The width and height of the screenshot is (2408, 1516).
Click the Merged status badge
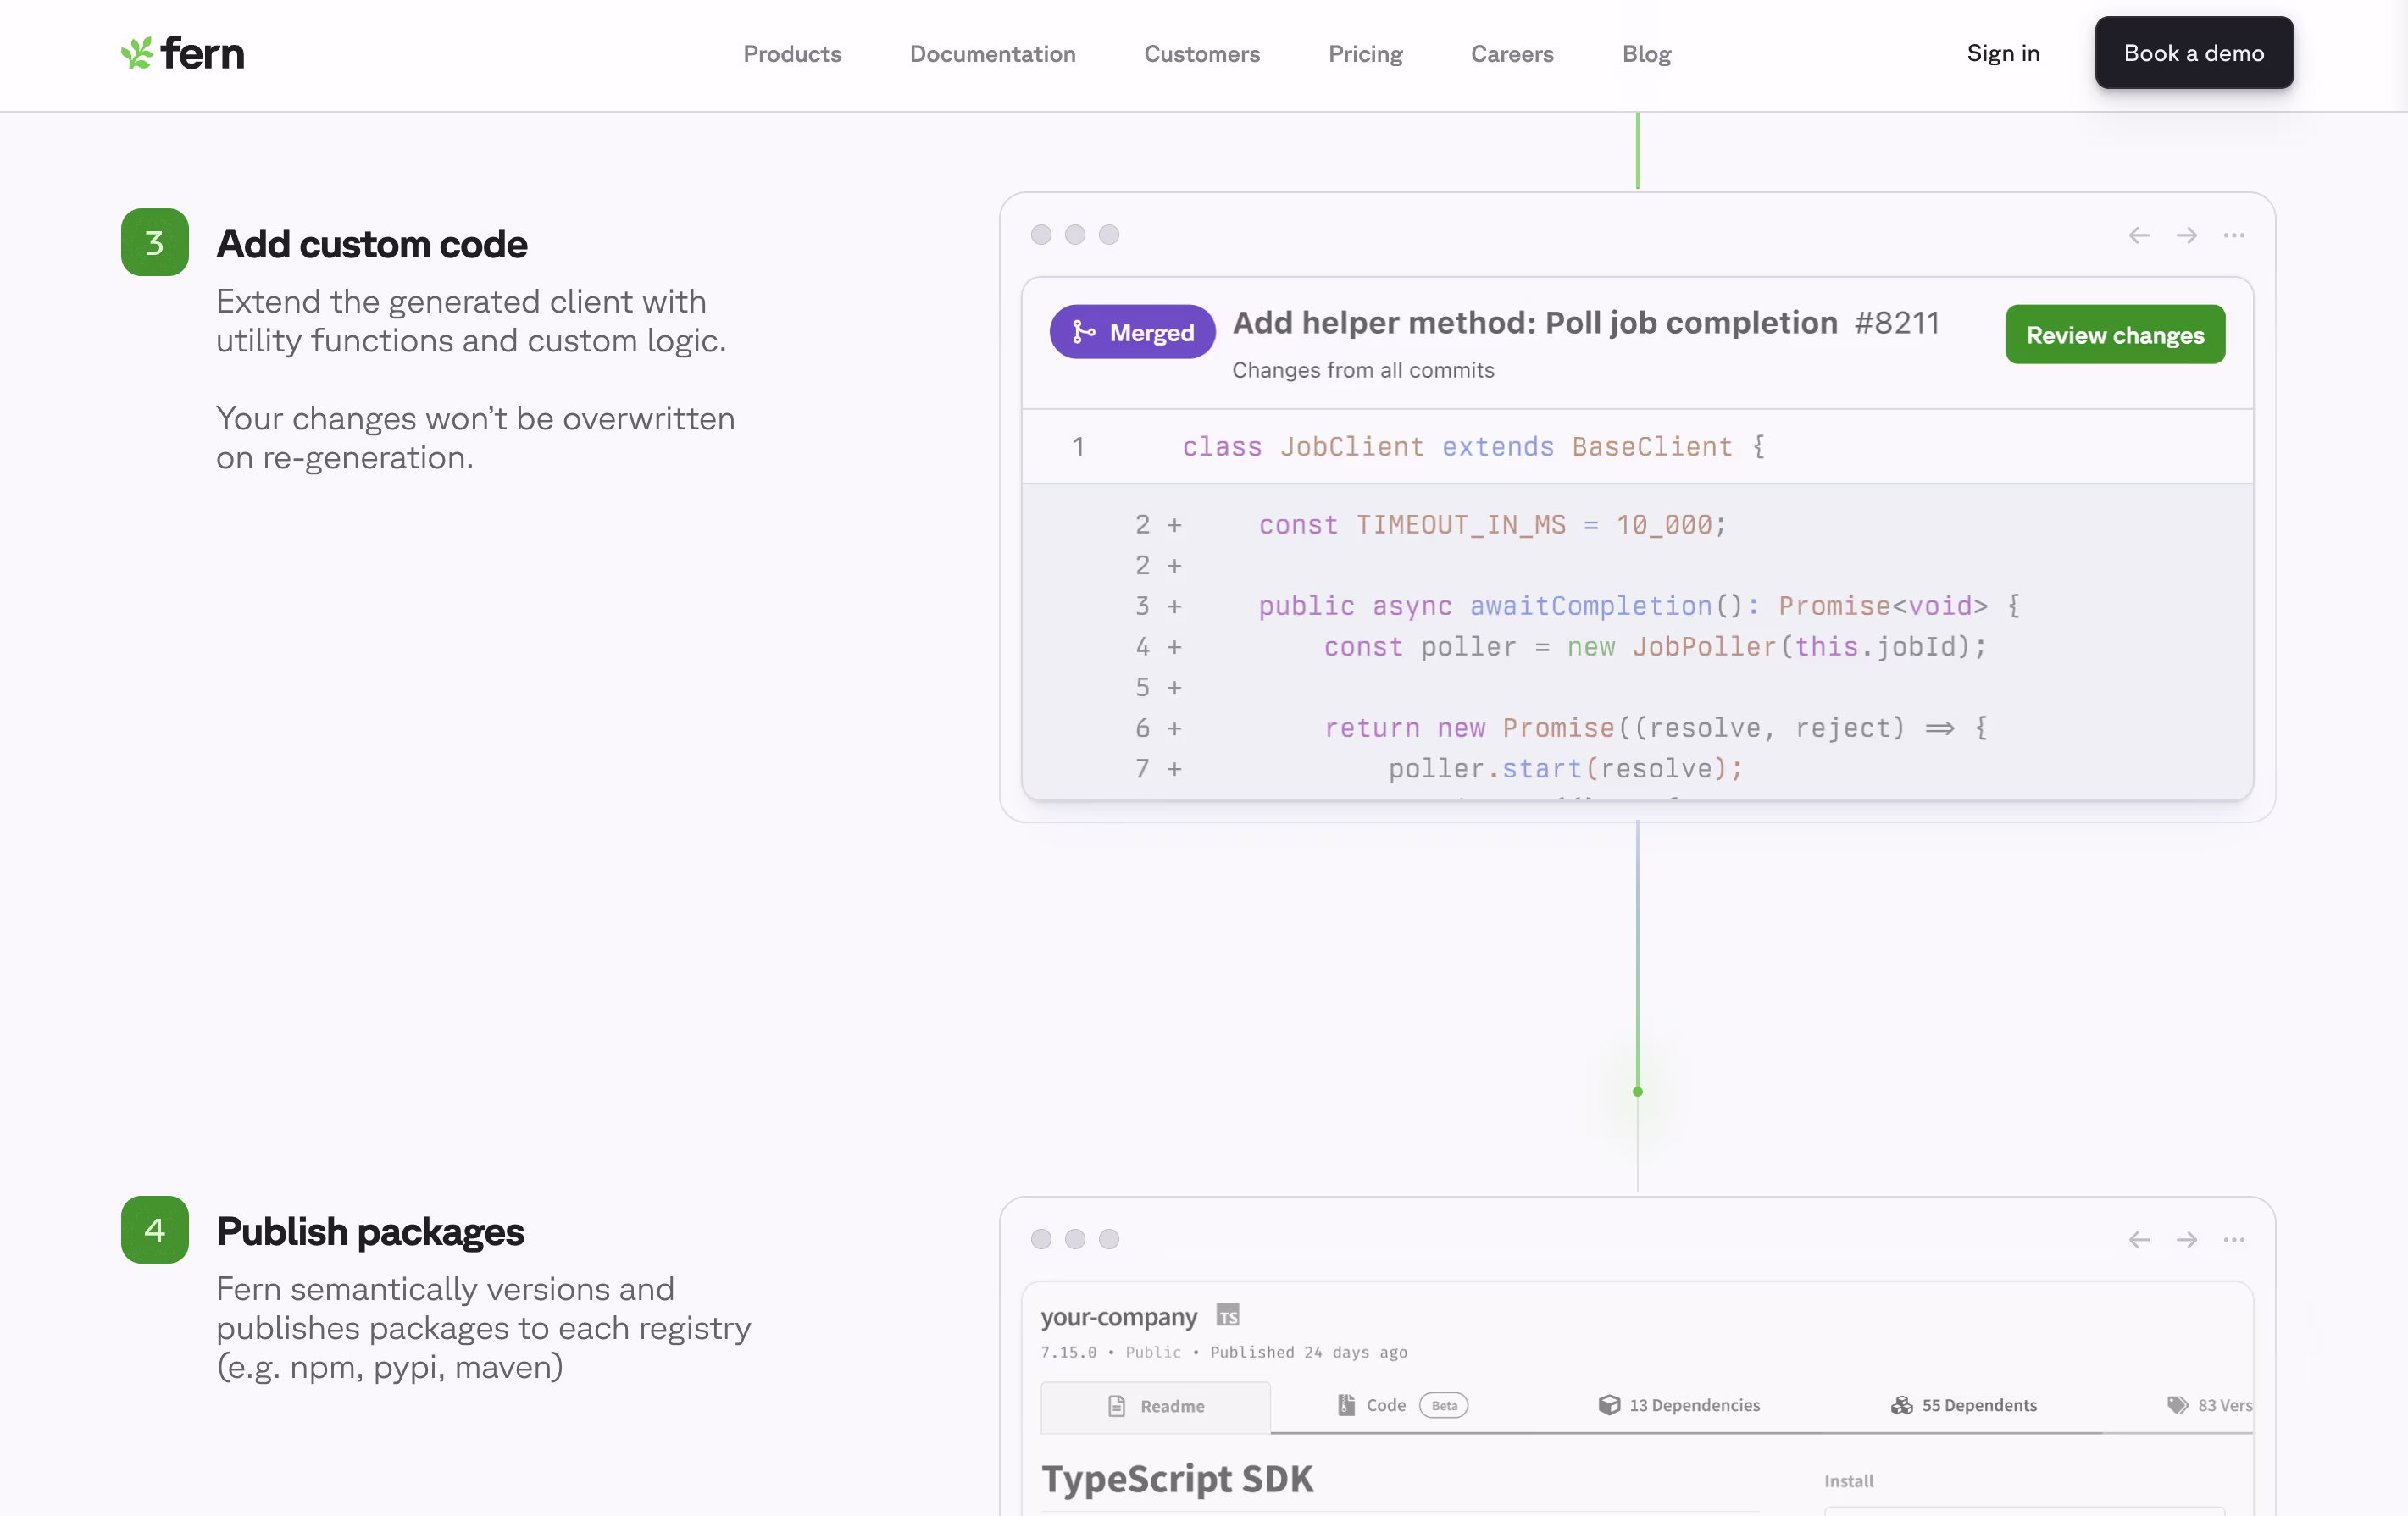click(x=1132, y=332)
